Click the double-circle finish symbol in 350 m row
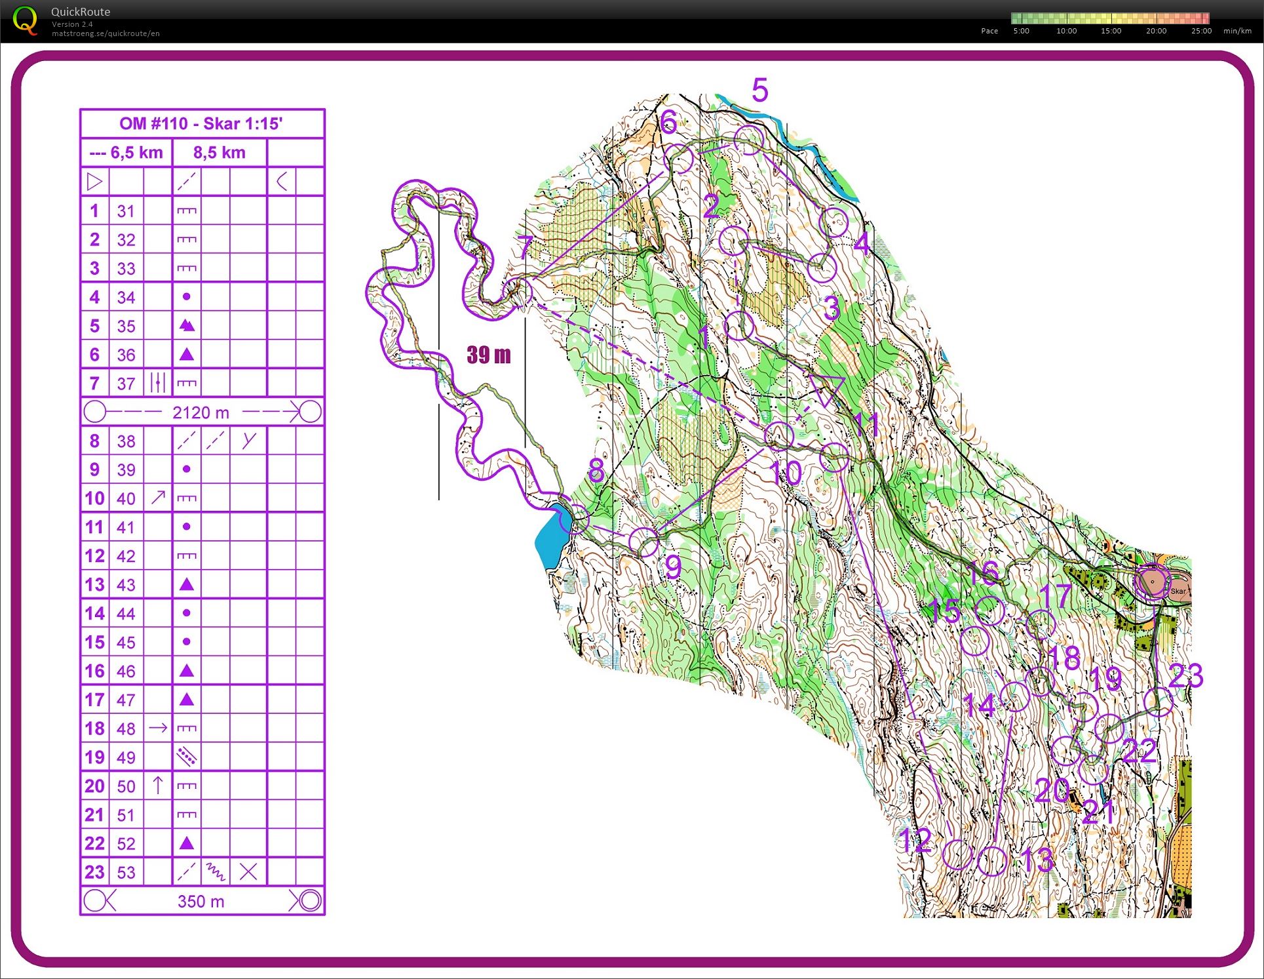This screenshot has width=1264, height=979. [x=311, y=900]
